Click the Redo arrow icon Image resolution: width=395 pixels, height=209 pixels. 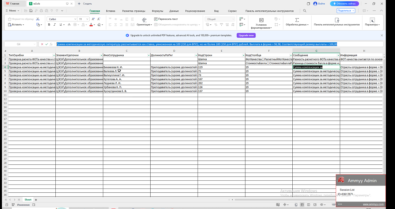pos(56,11)
